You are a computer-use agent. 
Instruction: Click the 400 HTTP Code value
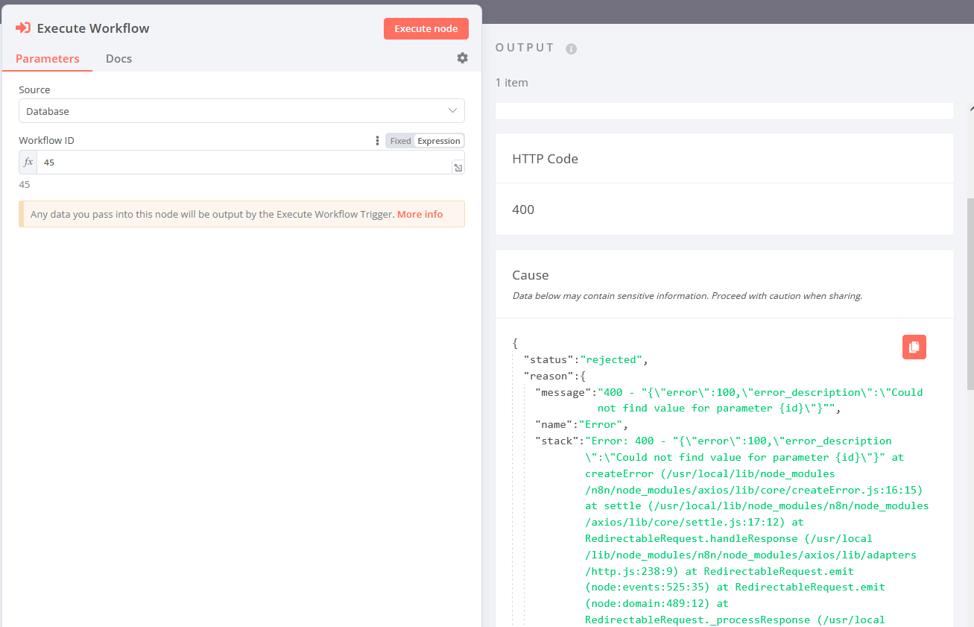click(x=523, y=209)
